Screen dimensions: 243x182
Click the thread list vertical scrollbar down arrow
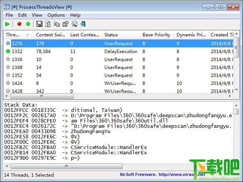(237, 90)
